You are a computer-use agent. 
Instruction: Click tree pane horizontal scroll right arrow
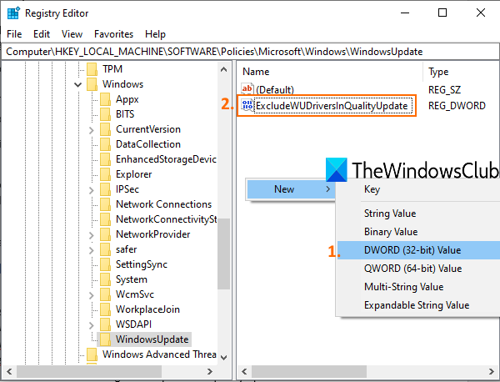click(210, 371)
